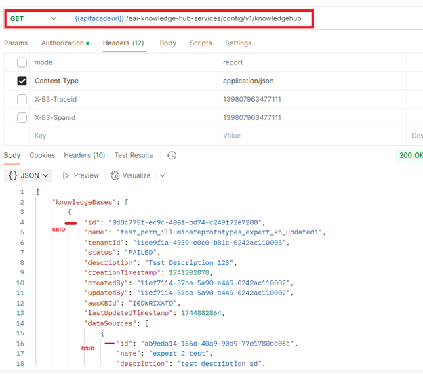
Task: Click the JSON curly braces format icon
Action: click(13, 175)
